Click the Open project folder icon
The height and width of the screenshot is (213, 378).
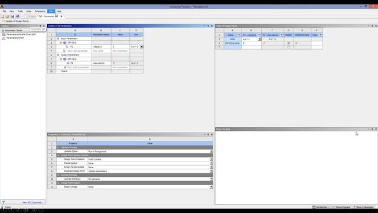[8, 16]
